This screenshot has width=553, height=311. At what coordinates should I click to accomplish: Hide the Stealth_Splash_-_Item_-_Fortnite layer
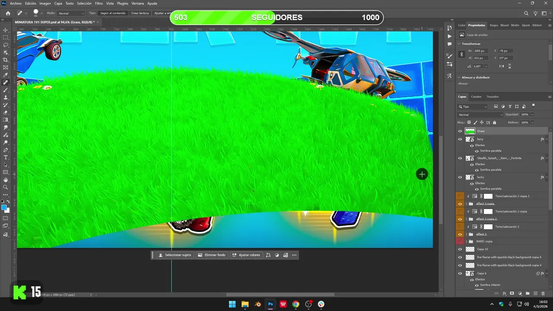pyautogui.click(x=460, y=158)
